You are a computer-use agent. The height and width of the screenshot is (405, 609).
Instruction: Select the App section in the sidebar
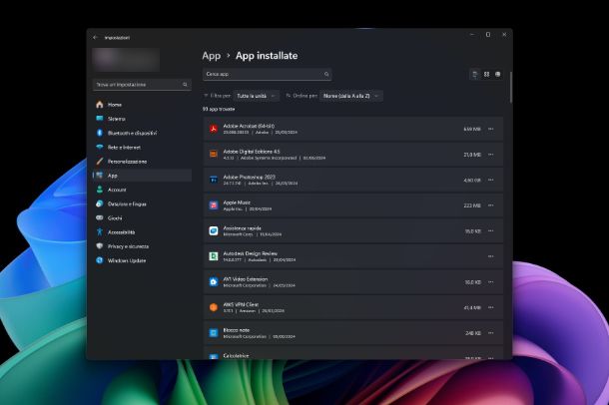pos(142,176)
